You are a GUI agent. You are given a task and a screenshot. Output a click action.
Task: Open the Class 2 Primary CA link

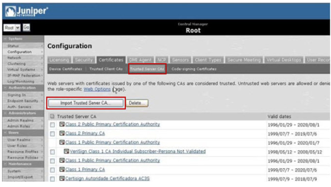click(85, 133)
